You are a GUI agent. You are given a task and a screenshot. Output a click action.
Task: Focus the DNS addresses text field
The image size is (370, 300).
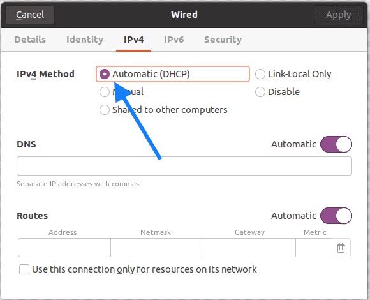pos(184,166)
